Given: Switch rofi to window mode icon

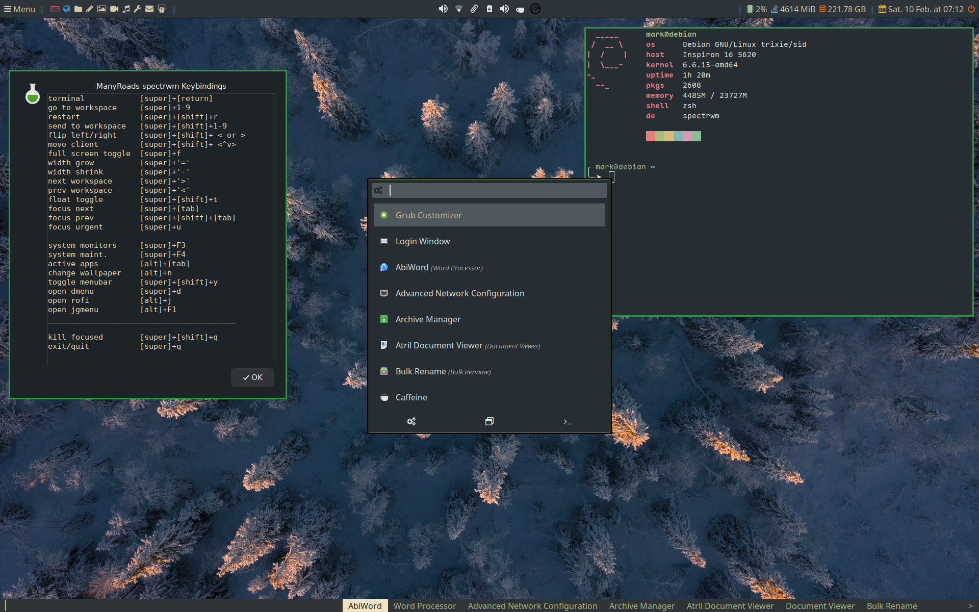Looking at the screenshot, I should pyautogui.click(x=489, y=421).
